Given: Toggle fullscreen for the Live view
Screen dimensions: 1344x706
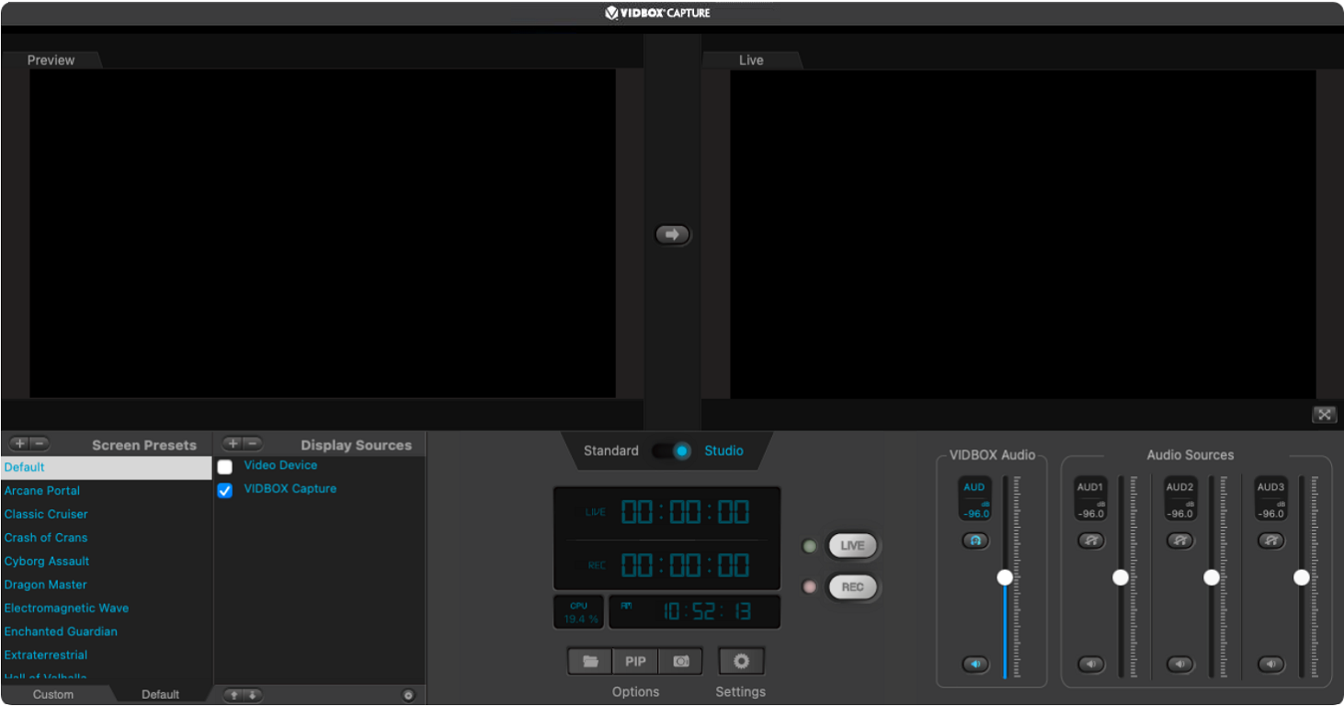Looking at the screenshot, I should 1324,415.
